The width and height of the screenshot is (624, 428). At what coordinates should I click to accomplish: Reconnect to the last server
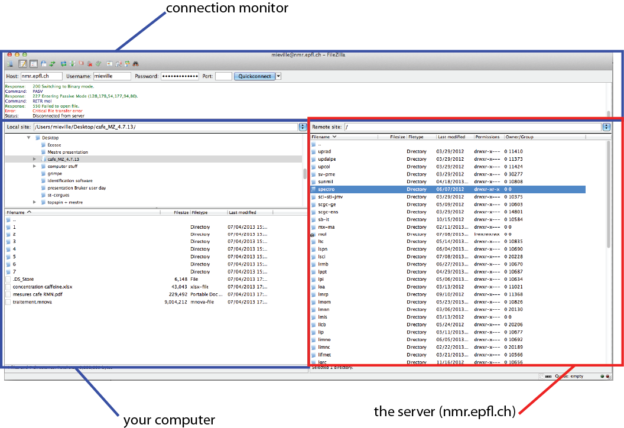(x=98, y=64)
